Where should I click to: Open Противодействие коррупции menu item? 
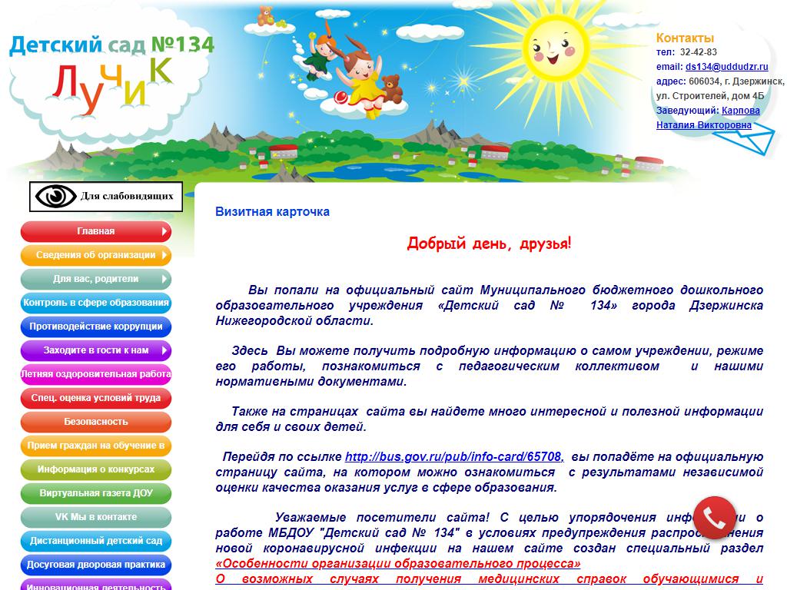click(x=96, y=326)
